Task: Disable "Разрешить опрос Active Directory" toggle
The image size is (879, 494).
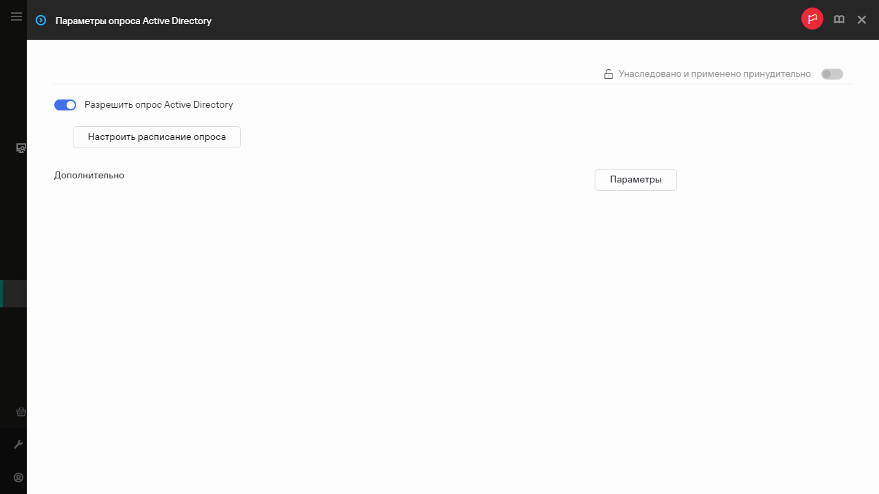Action: pyautogui.click(x=65, y=105)
